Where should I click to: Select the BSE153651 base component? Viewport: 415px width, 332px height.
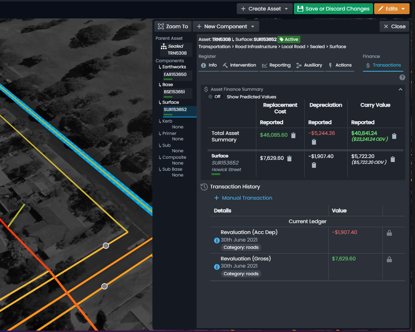coord(174,92)
